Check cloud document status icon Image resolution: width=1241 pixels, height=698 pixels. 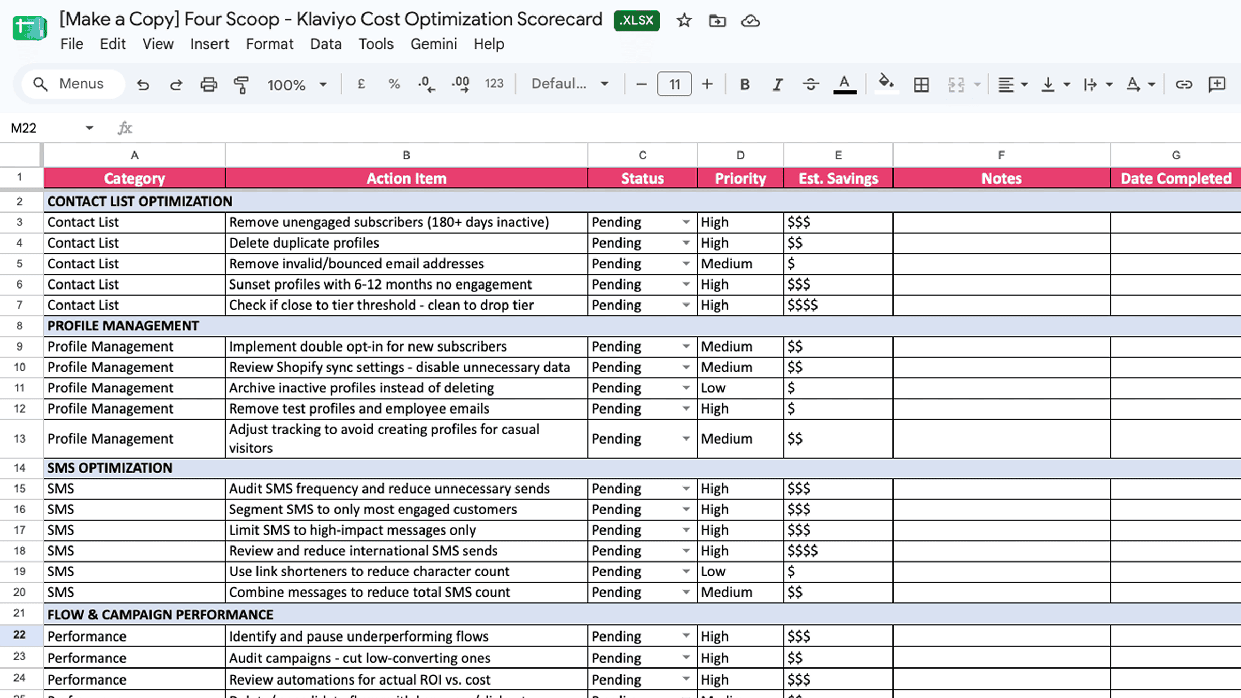point(750,21)
